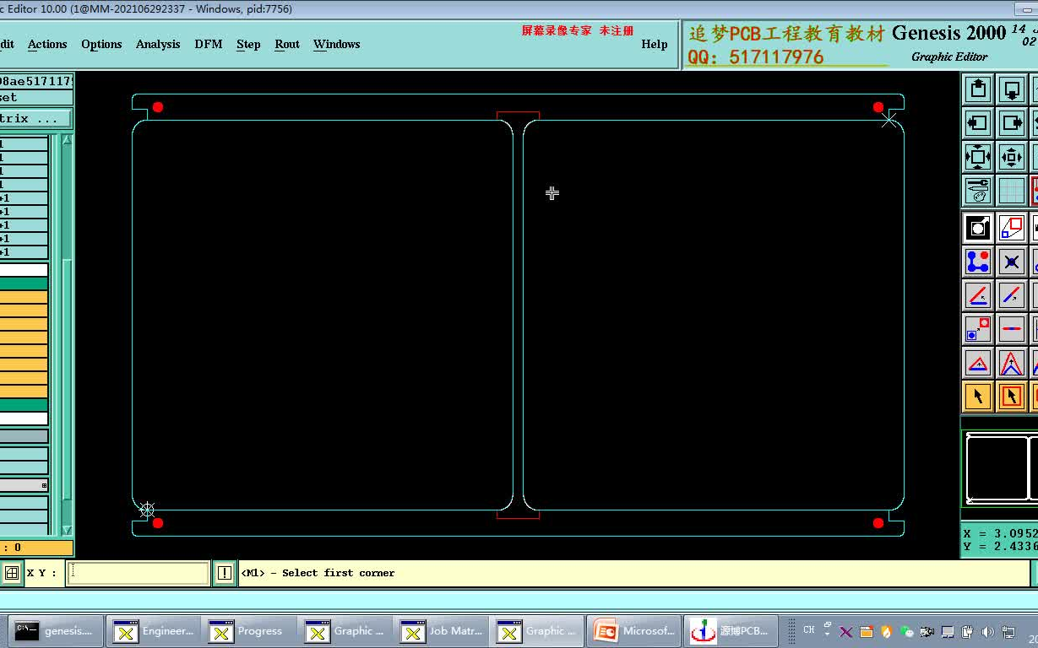Switch to Microsof... PowerPoint in taskbar

(634, 631)
